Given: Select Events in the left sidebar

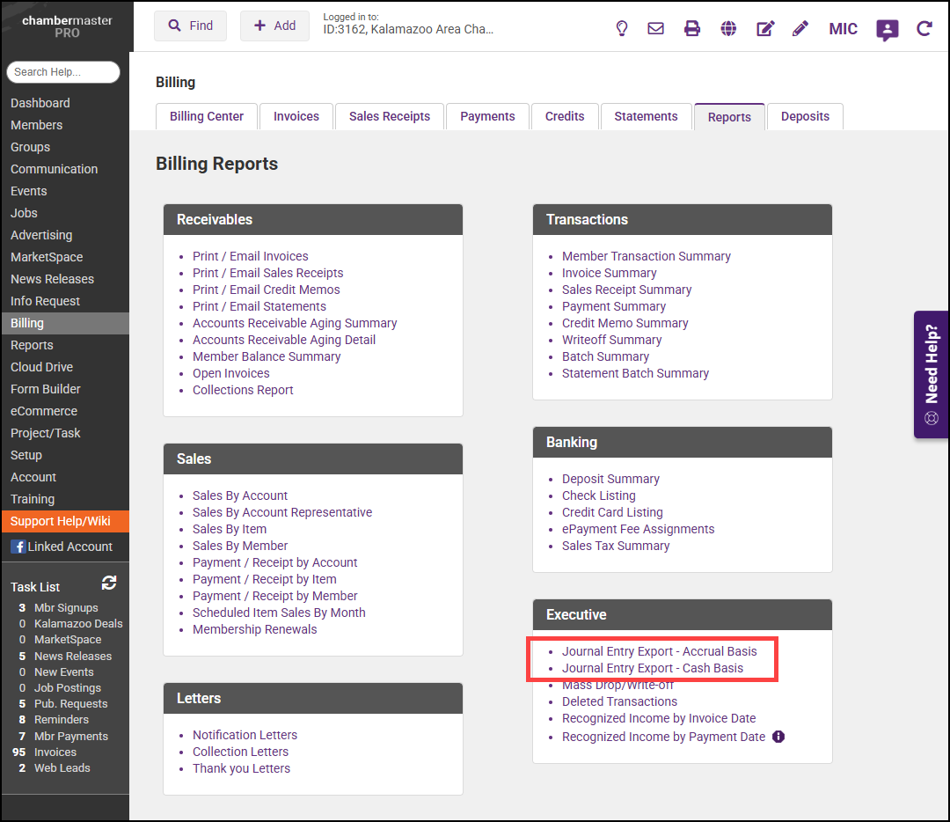Looking at the screenshot, I should (29, 191).
